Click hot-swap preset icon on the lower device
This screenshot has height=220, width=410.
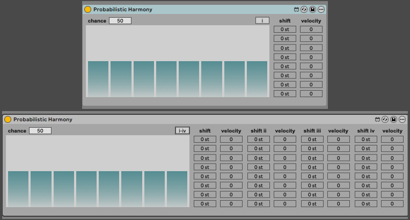385,120
